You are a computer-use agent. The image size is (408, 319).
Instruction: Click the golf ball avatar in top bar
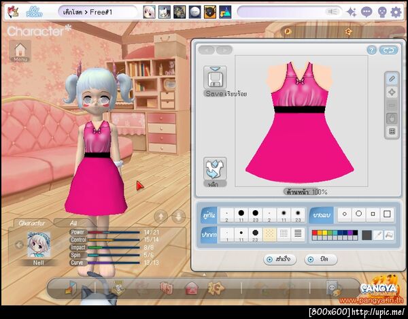[x=194, y=12]
